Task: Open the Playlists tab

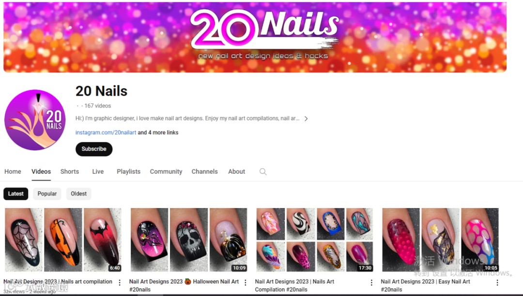Action: click(128, 171)
